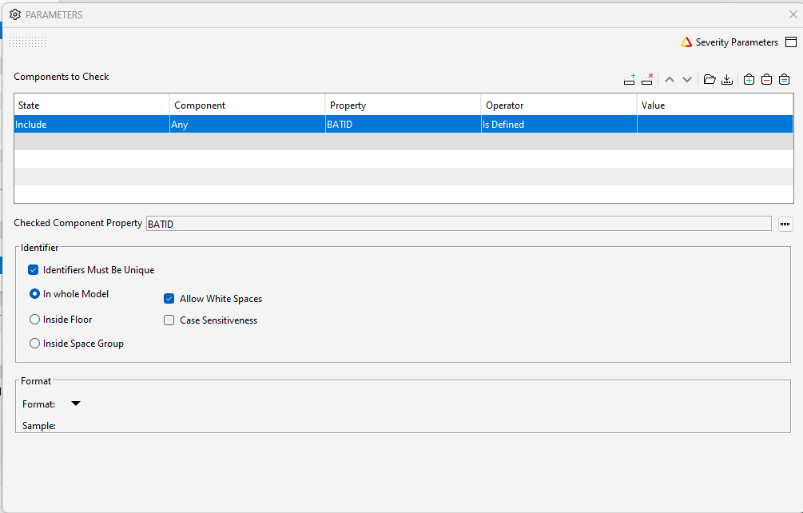Image resolution: width=803 pixels, height=513 pixels.
Task: Open a saved filter from folder
Action: (710, 79)
